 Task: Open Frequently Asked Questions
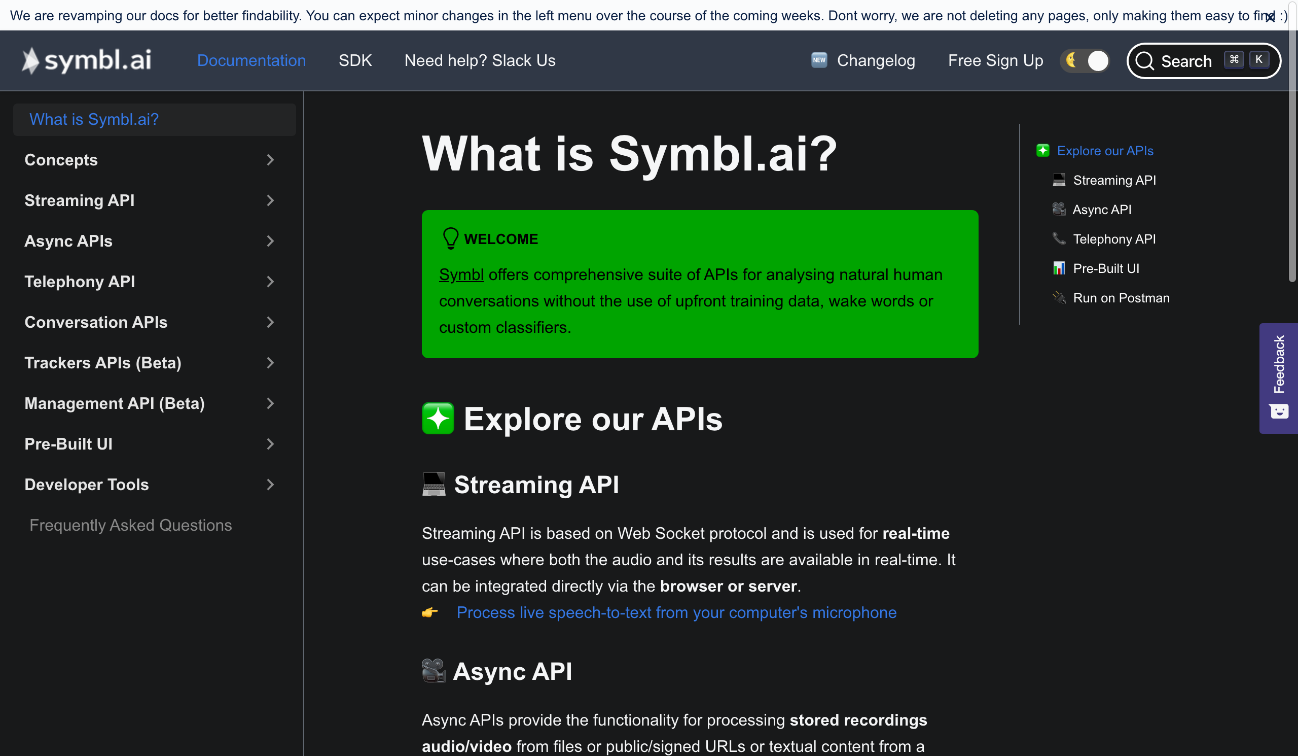[131, 525]
